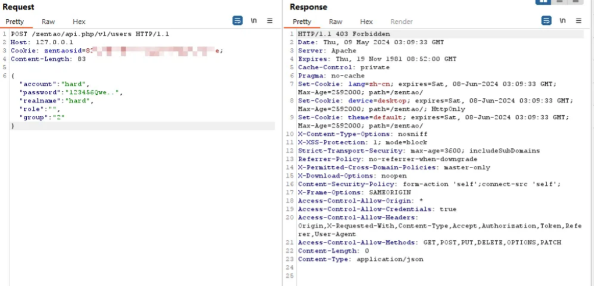Click the Access-Control-Allow-Methods header line

pyautogui.click(x=429, y=242)
